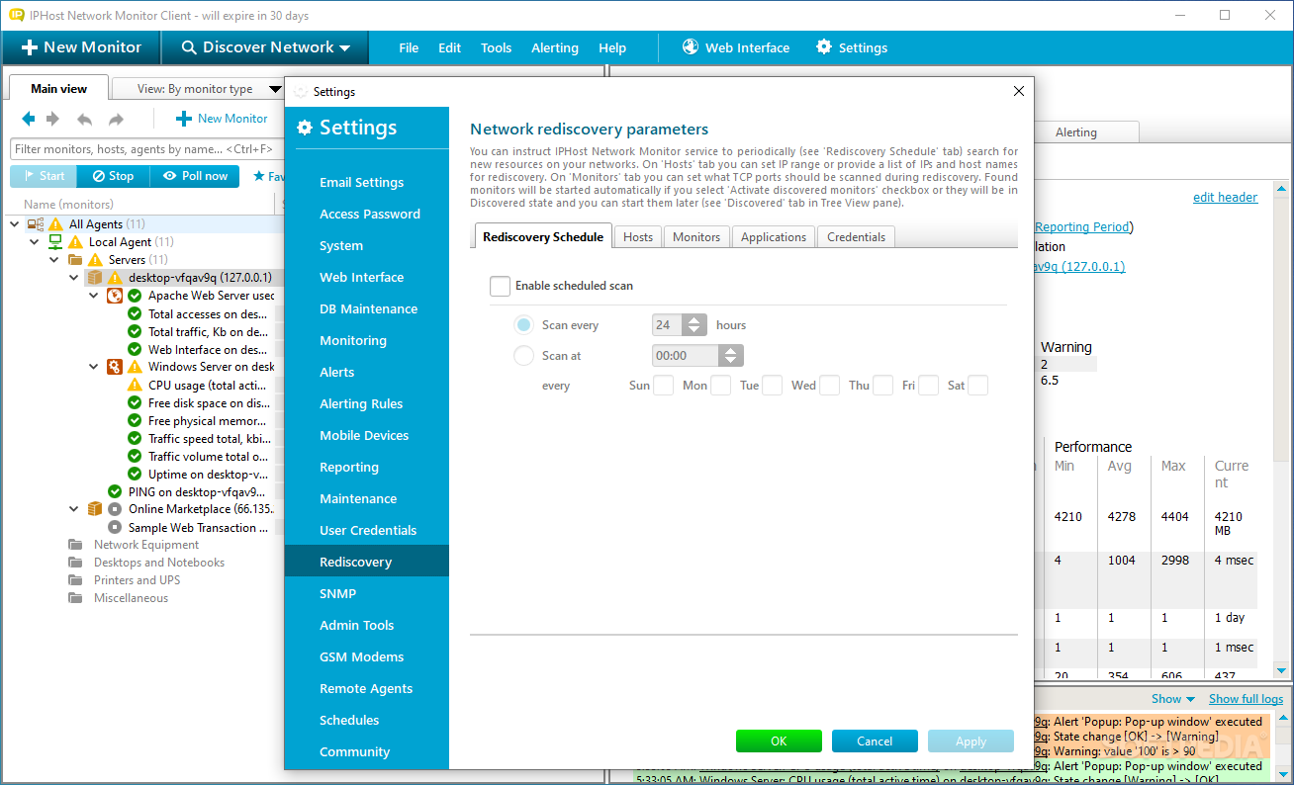Image resolution: width=1294 pixels, height=785 pixels.
Task: Click the filter monitors search field
Action: coord(148,149)
